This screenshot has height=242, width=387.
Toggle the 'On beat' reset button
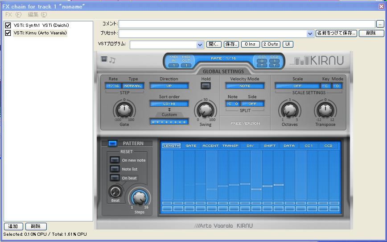pyautogui.click(x=115, y=178)
